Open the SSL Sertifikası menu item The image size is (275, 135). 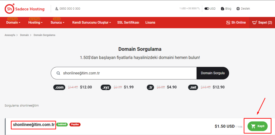pyautogui.click(x=128, y=22)
